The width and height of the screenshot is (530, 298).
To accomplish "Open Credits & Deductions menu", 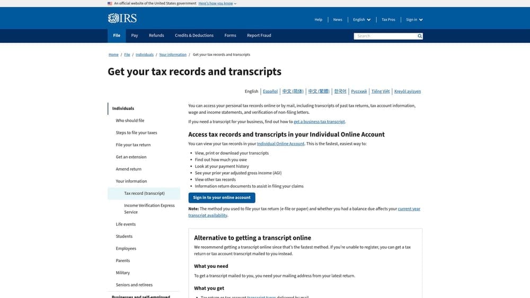I will (x=194, y=35).
